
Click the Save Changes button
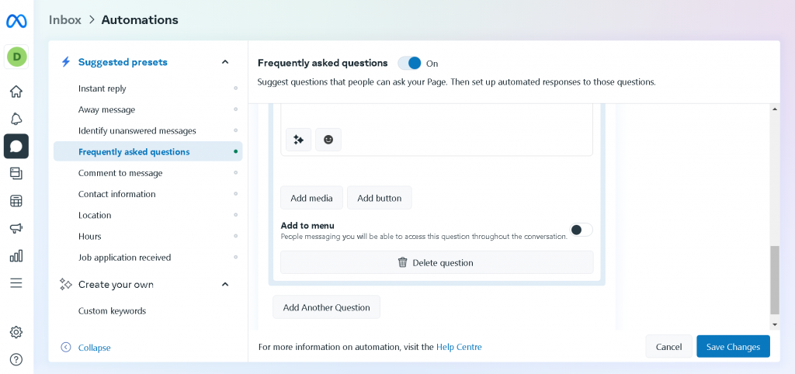(733, 347)
